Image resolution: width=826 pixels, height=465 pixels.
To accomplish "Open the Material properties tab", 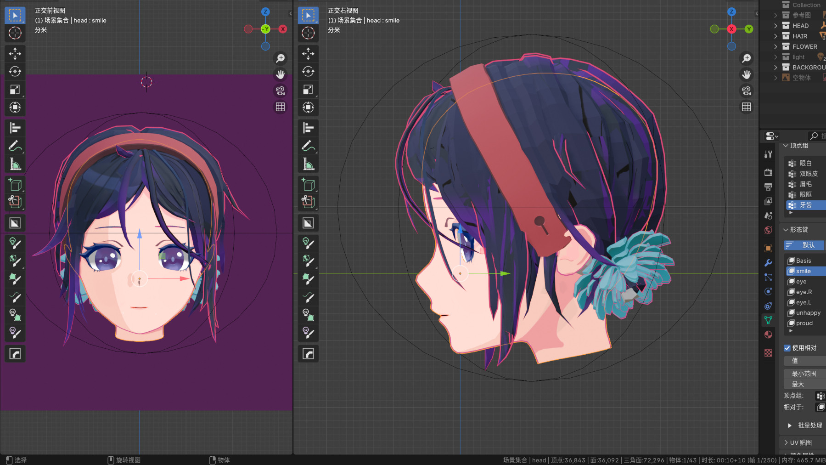I will [x=768, y=335].
